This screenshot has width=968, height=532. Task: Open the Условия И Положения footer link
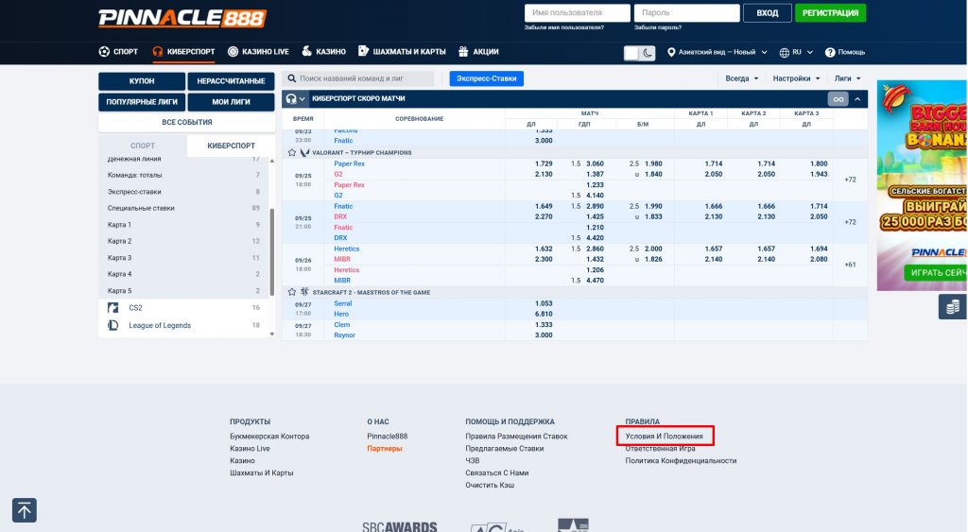(665, 436)
